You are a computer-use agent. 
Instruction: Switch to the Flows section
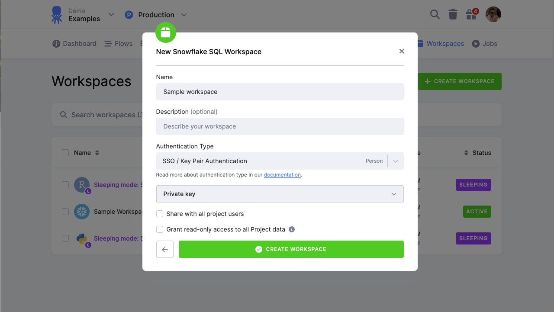pos(118,43)
